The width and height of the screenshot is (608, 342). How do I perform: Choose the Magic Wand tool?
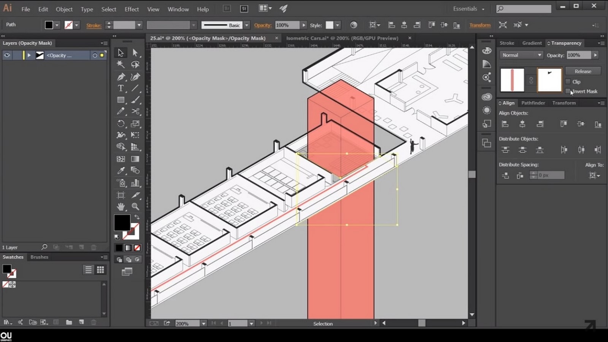click(121, 64)
